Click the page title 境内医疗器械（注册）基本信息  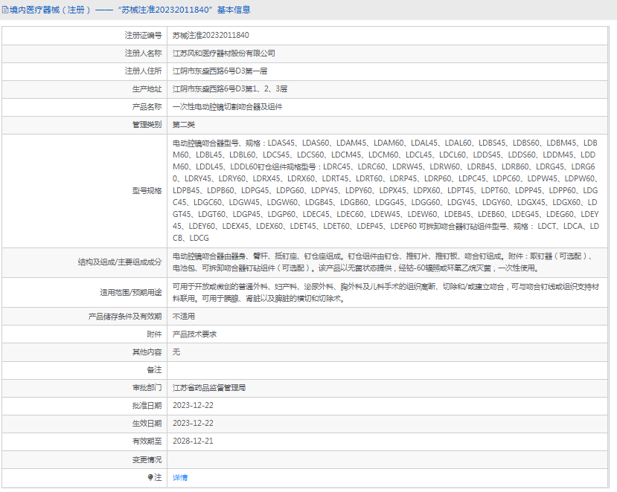(x=130, y=10)
